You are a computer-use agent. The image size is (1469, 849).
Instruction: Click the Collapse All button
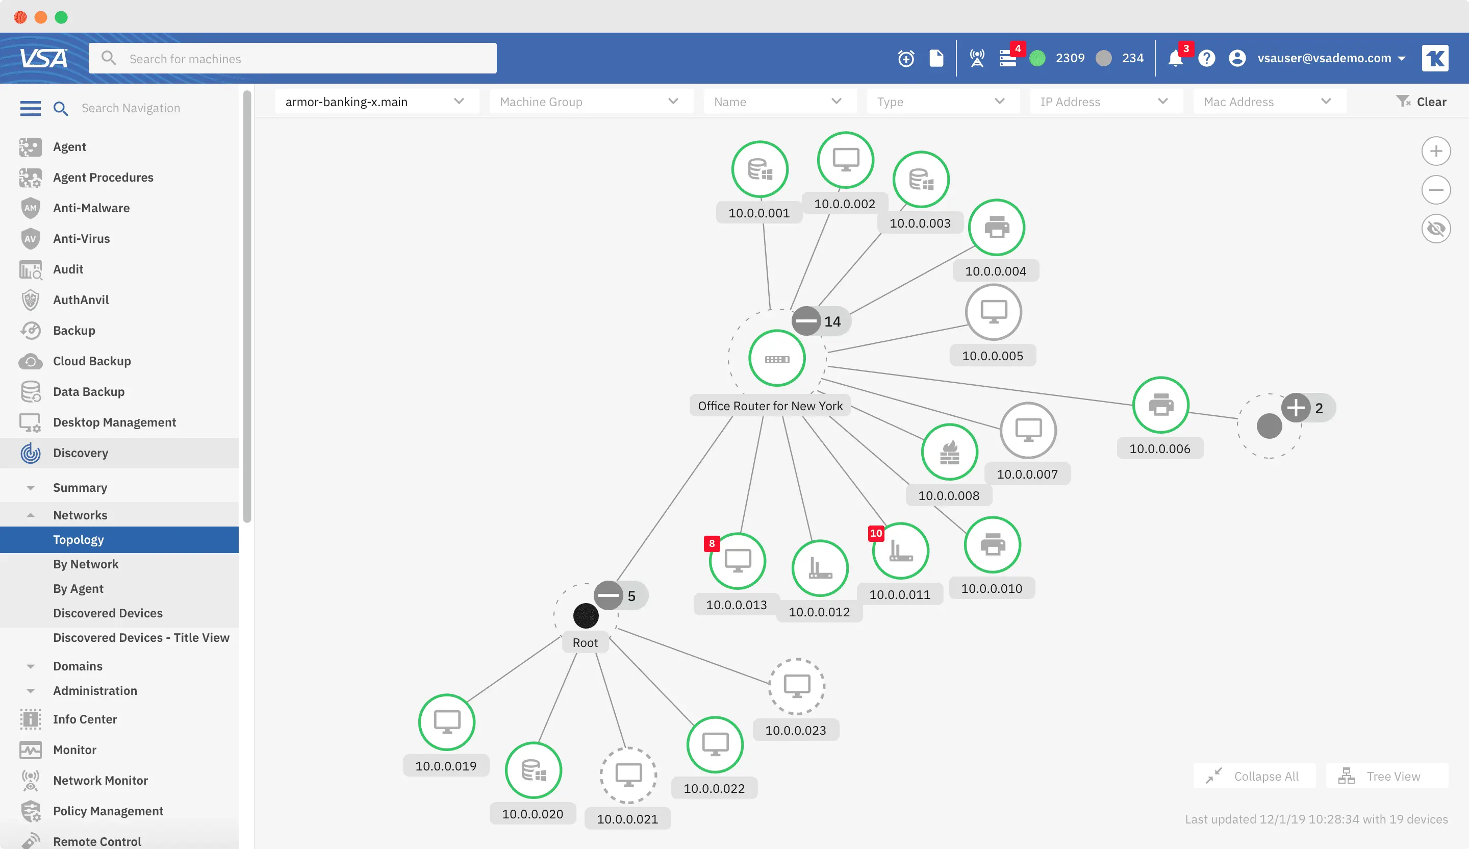(1254, 776)
